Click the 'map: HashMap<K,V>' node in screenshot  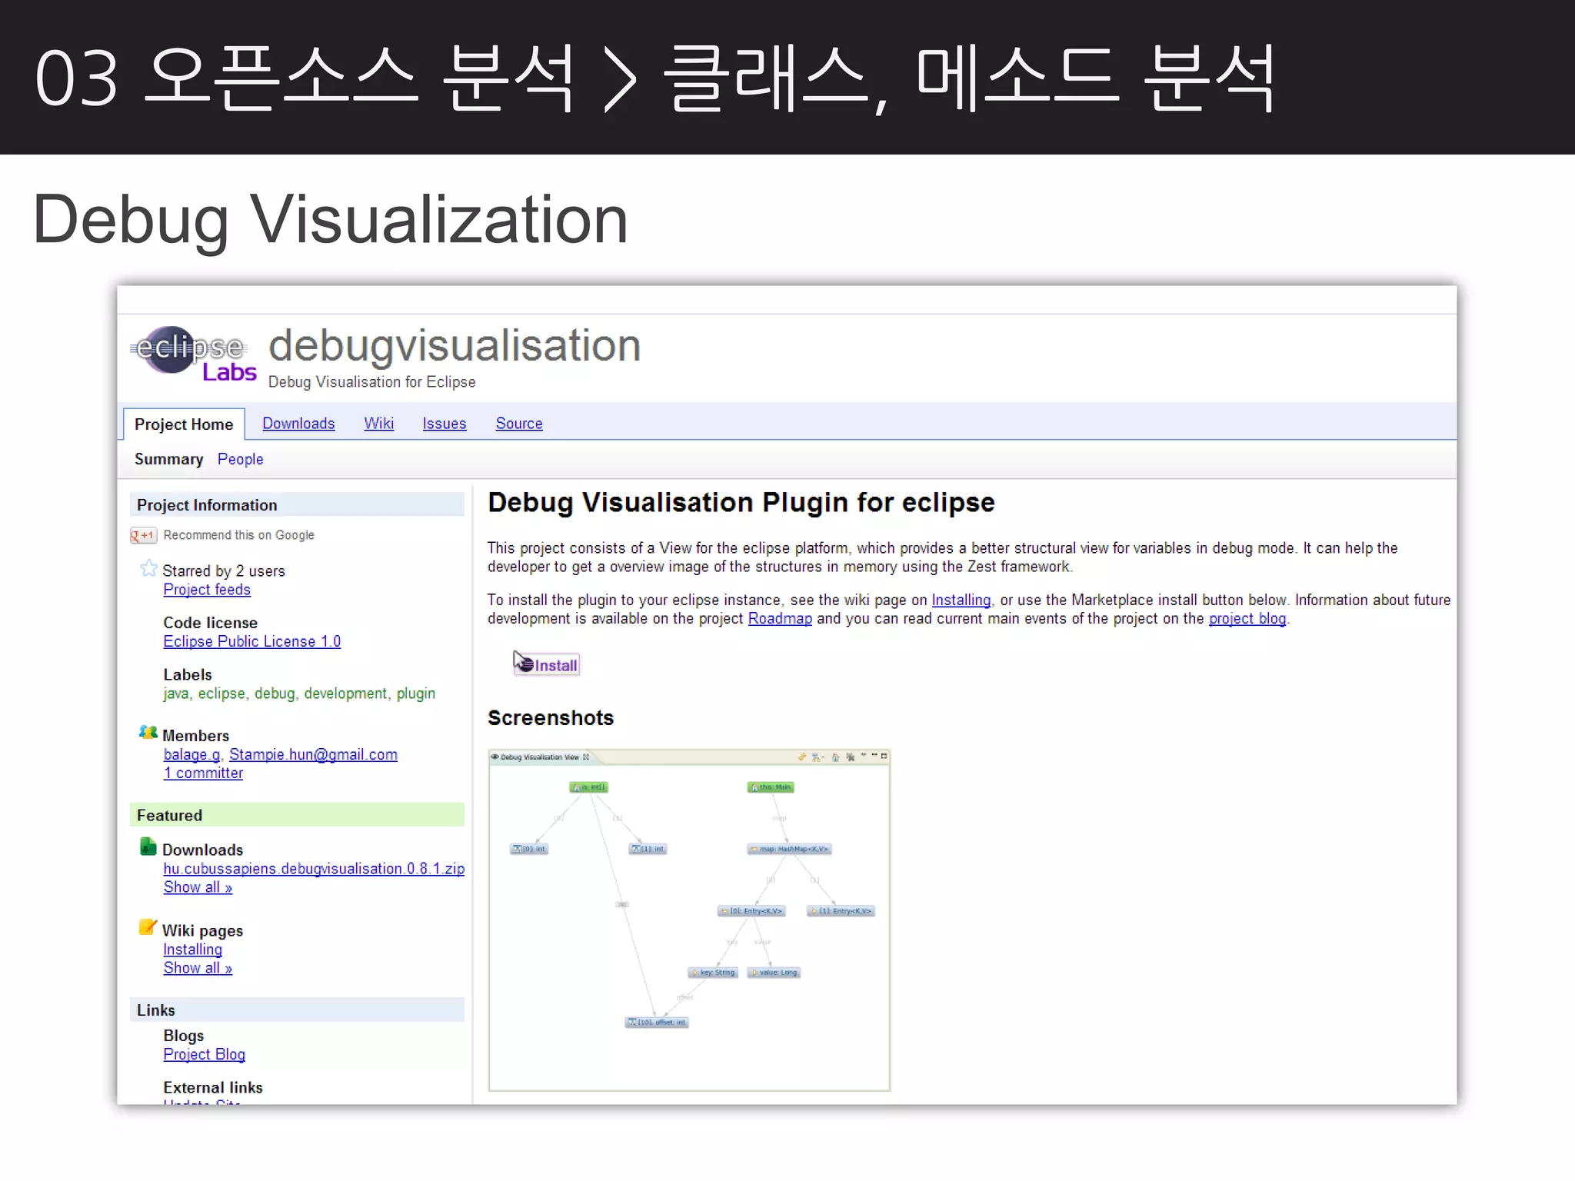(789, 849)
